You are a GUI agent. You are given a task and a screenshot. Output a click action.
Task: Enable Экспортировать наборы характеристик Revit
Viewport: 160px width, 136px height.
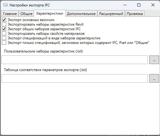[x=4, y=24]
